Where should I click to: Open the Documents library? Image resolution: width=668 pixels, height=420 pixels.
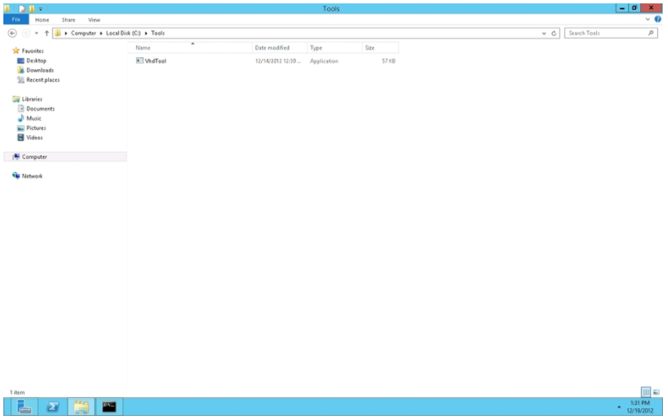click(x=41, y=109)
